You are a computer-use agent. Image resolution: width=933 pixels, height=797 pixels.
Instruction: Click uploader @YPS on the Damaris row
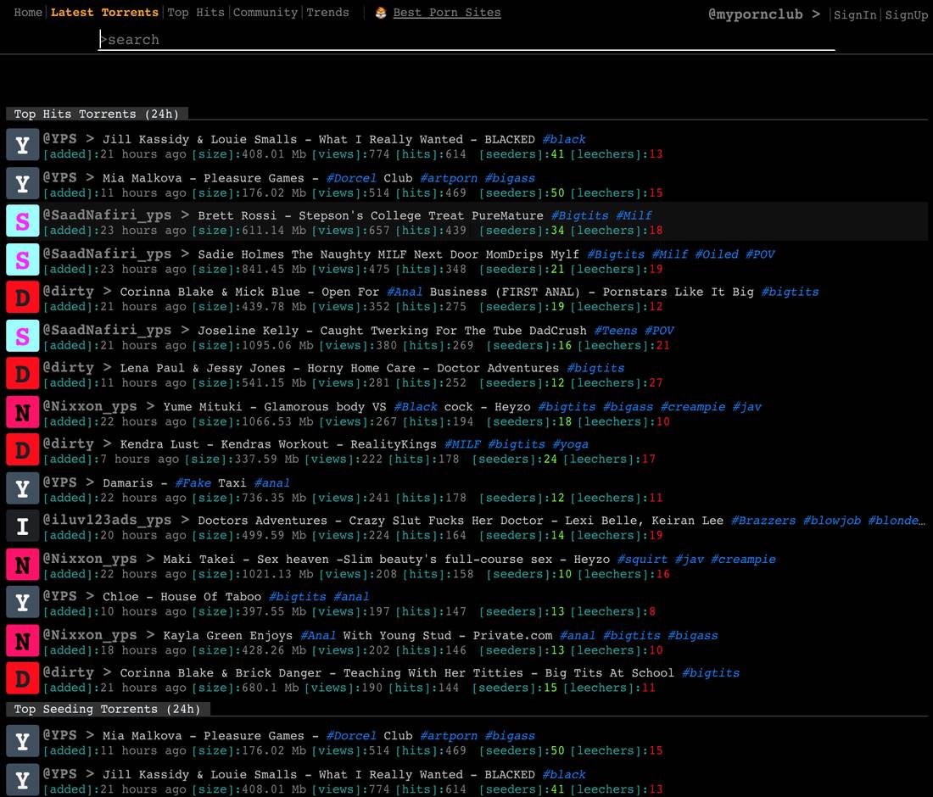59,482
